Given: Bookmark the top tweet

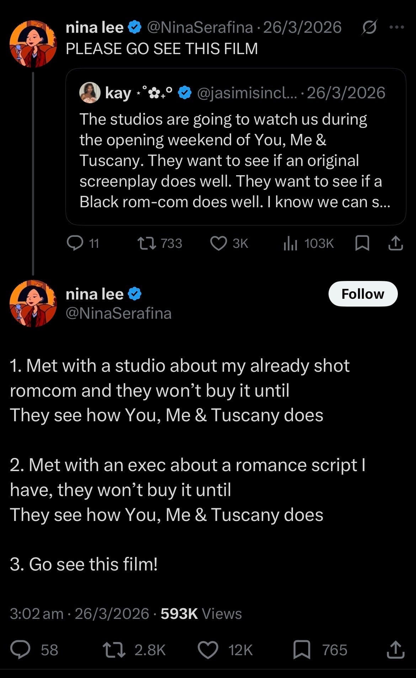Looking at the screenshot, I should (x=362, y=243).
